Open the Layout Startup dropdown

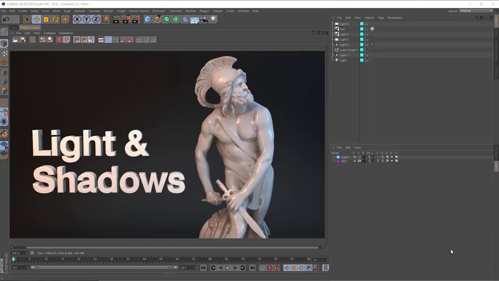coord(476,11)
